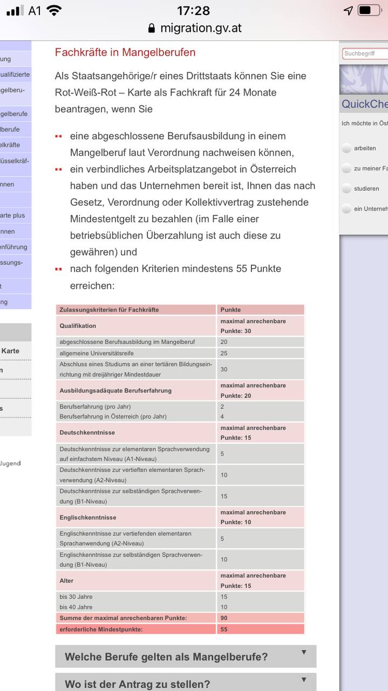388x691 pixels.
Task: Tap the location arrow icon in status bar
Action: (x=348, y=10)
